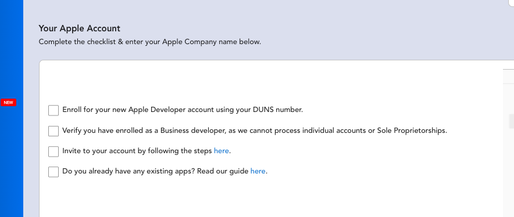Screen dimensions: 514x217
Task: Click the 'Enroll for your new Apple Developer account' text
Action: (x=183, y=110)
